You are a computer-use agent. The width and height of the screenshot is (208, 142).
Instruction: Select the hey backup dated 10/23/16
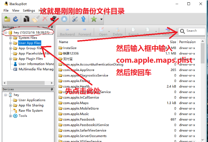(31, 32)
